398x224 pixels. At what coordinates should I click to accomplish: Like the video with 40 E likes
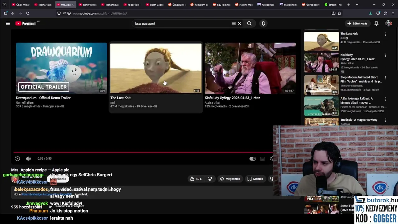196,179
